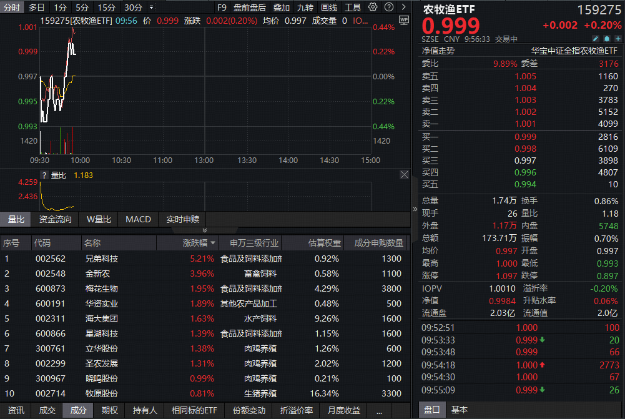Click the 净值走势 link

(438, 51)
